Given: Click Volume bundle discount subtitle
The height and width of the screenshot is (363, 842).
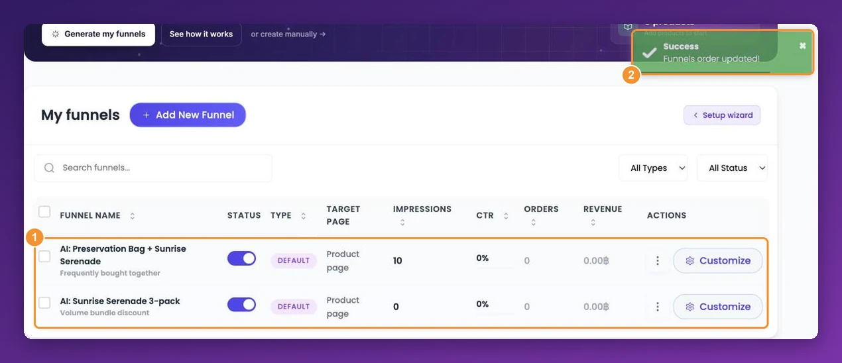Looking at the screenshot, I should pos(105,313).
